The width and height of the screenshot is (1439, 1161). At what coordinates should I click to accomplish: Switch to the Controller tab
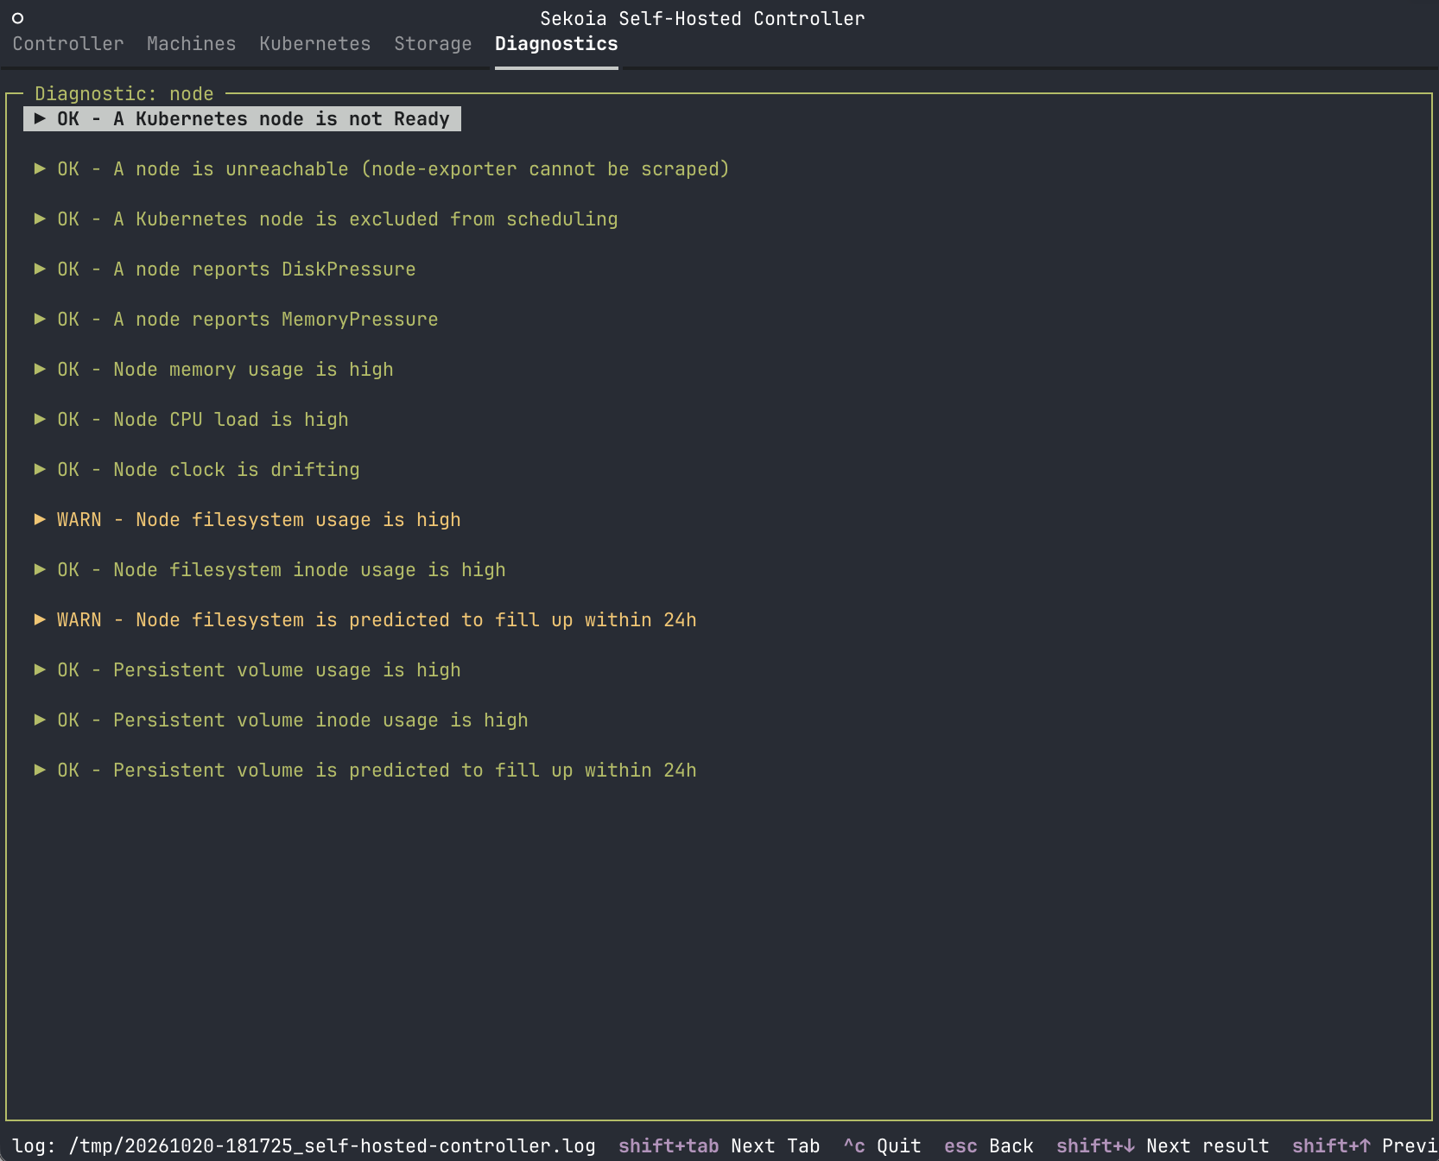pos(68,44)
